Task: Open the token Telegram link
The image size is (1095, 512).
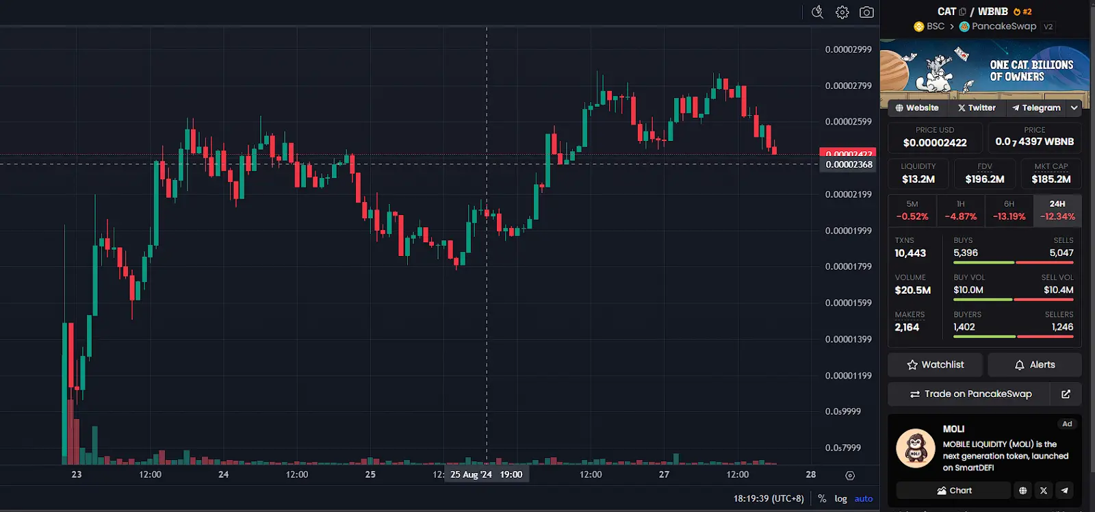Action: pos(1036,108)
